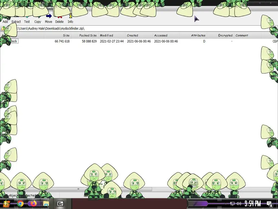Sort by the Accessed column header
The width and height of the screenshot is (278, 209).
(x=166, y=35)
